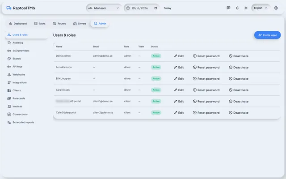This screenshot has height=179, width=286.
Task: Click the name Erik Lindgren
Action: (x=63, y=79)
